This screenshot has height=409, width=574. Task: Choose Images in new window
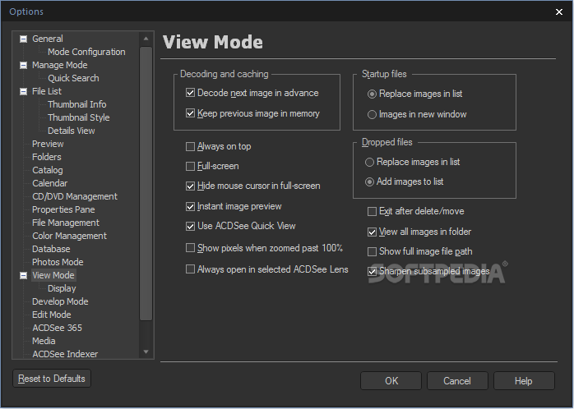tap(372, 115)
